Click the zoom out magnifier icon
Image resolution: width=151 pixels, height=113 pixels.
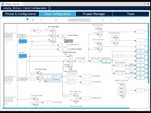[118, 20]
